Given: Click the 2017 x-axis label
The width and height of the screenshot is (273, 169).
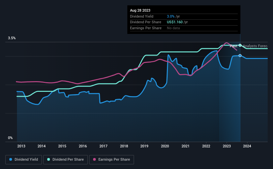Looking at the screenshot, I should pyautogui.click(x=103, y=146).
